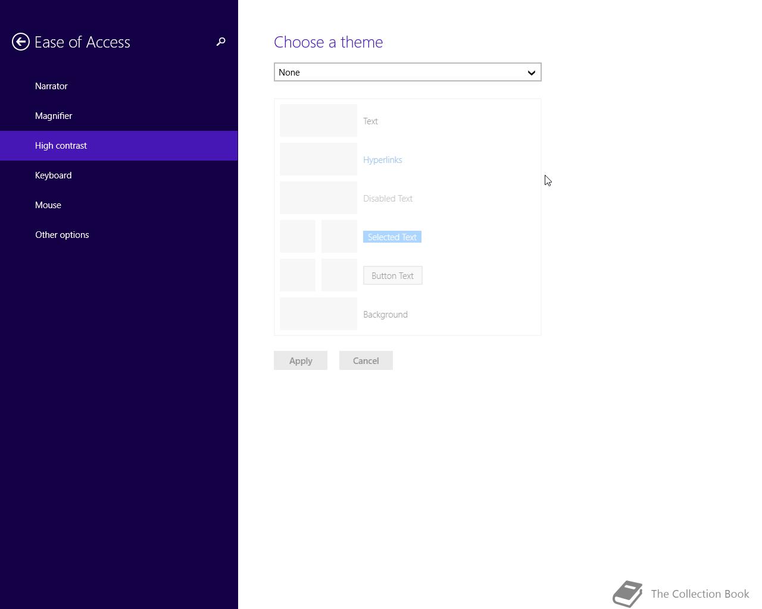This screenshot has height=609, width=762.
Task: Select the High contrast category
Action: pos(119,146)
